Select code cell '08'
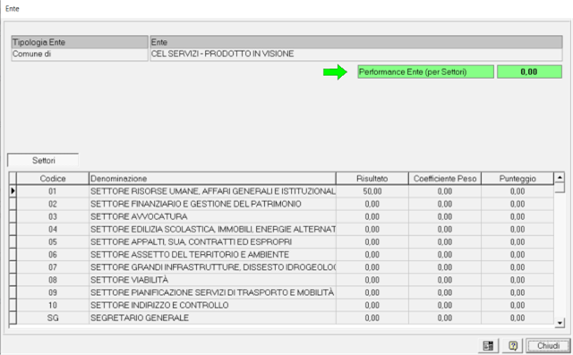The image size is (573, 355). (53, 280)
